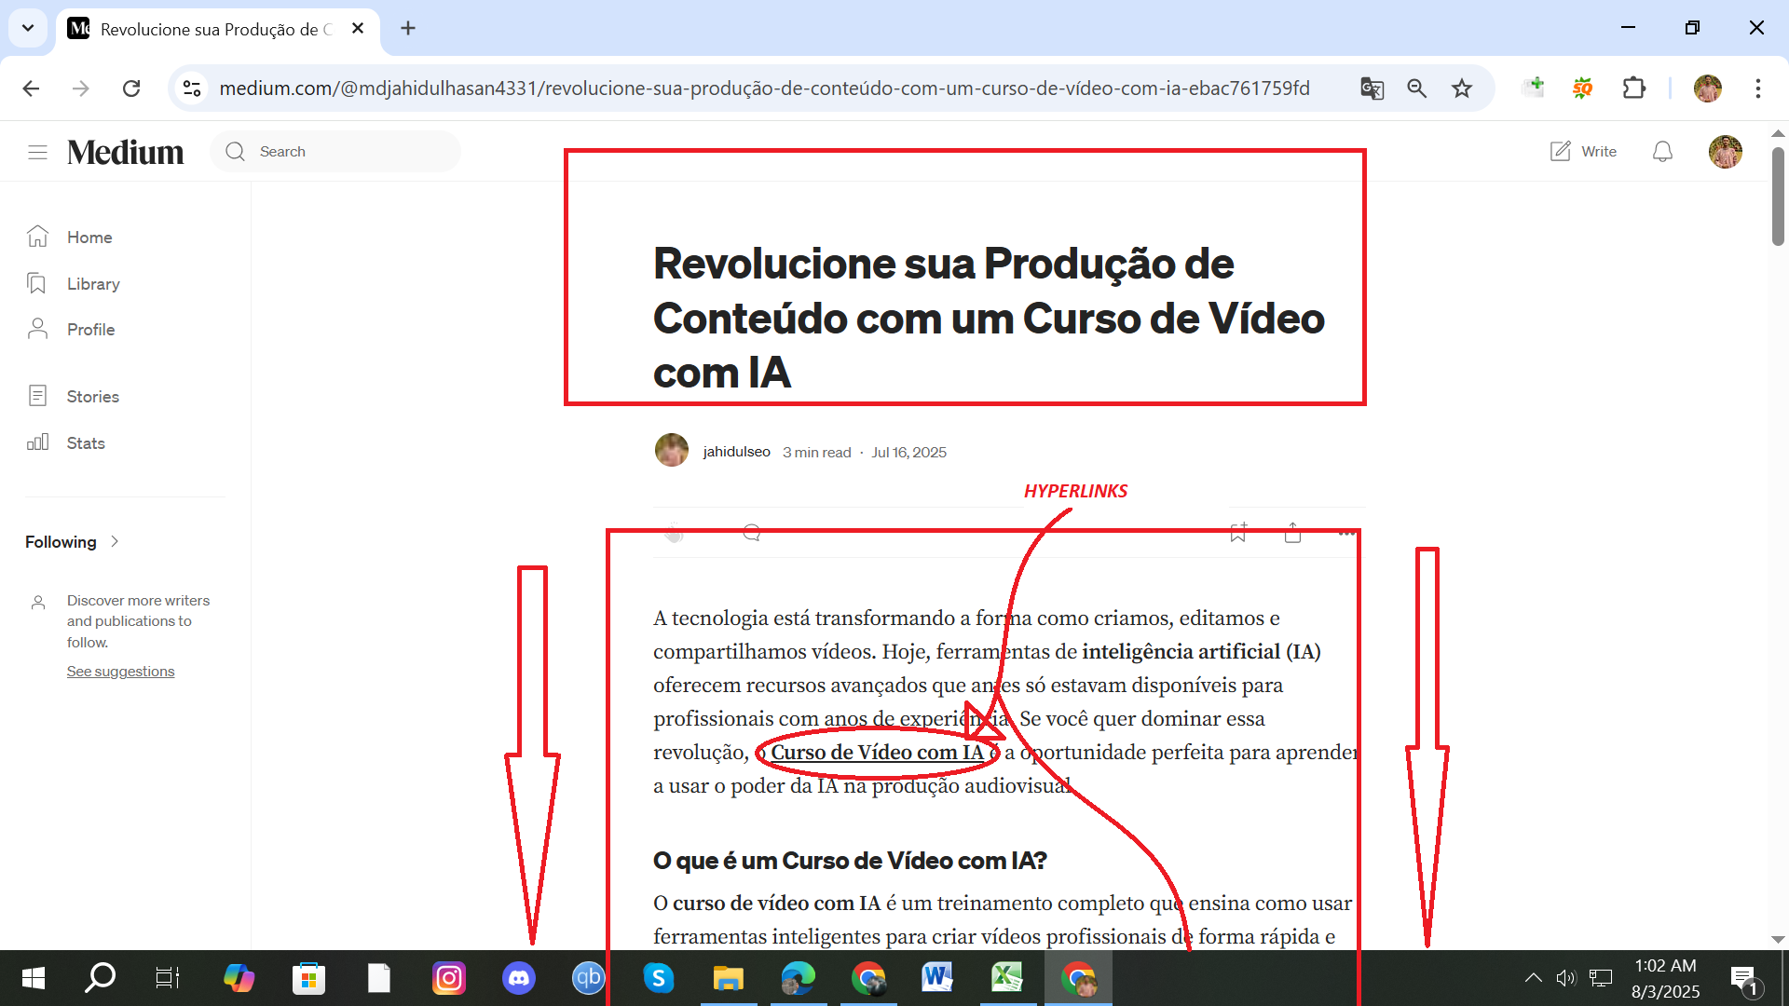
Task: Open Discord from the taskbar
Action: coord(519,979)
